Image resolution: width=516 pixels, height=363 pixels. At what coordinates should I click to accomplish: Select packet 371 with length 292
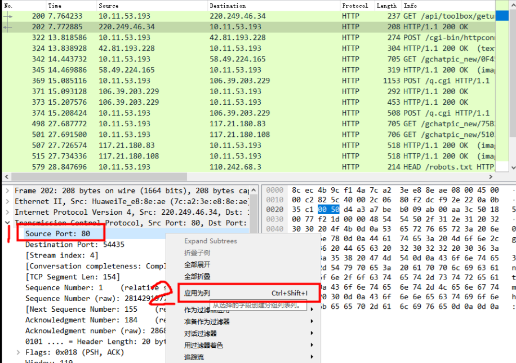tap(248, 91)
